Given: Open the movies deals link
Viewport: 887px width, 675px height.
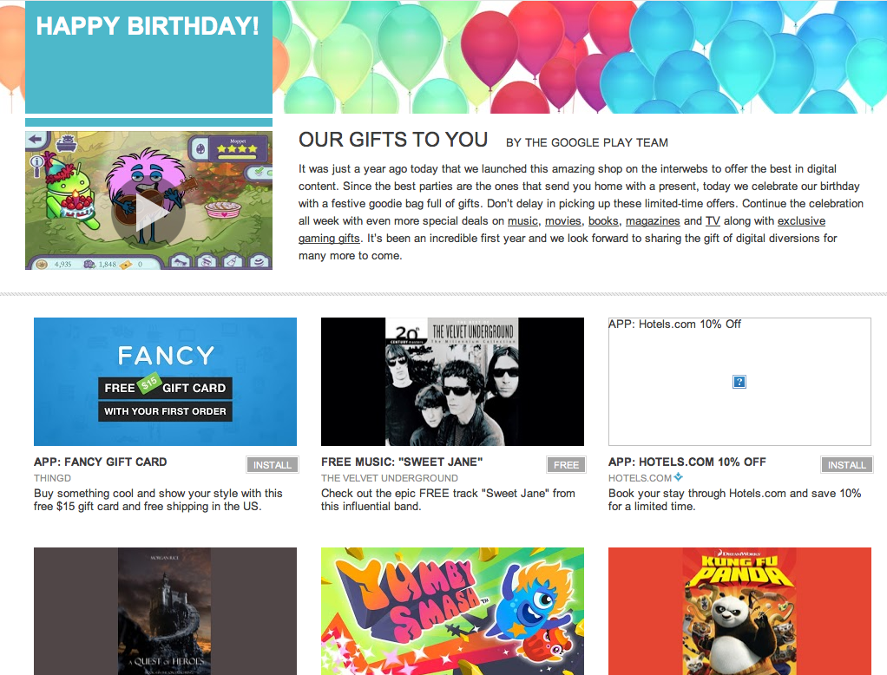Looking at the screenshot, I should coord(563,221).
